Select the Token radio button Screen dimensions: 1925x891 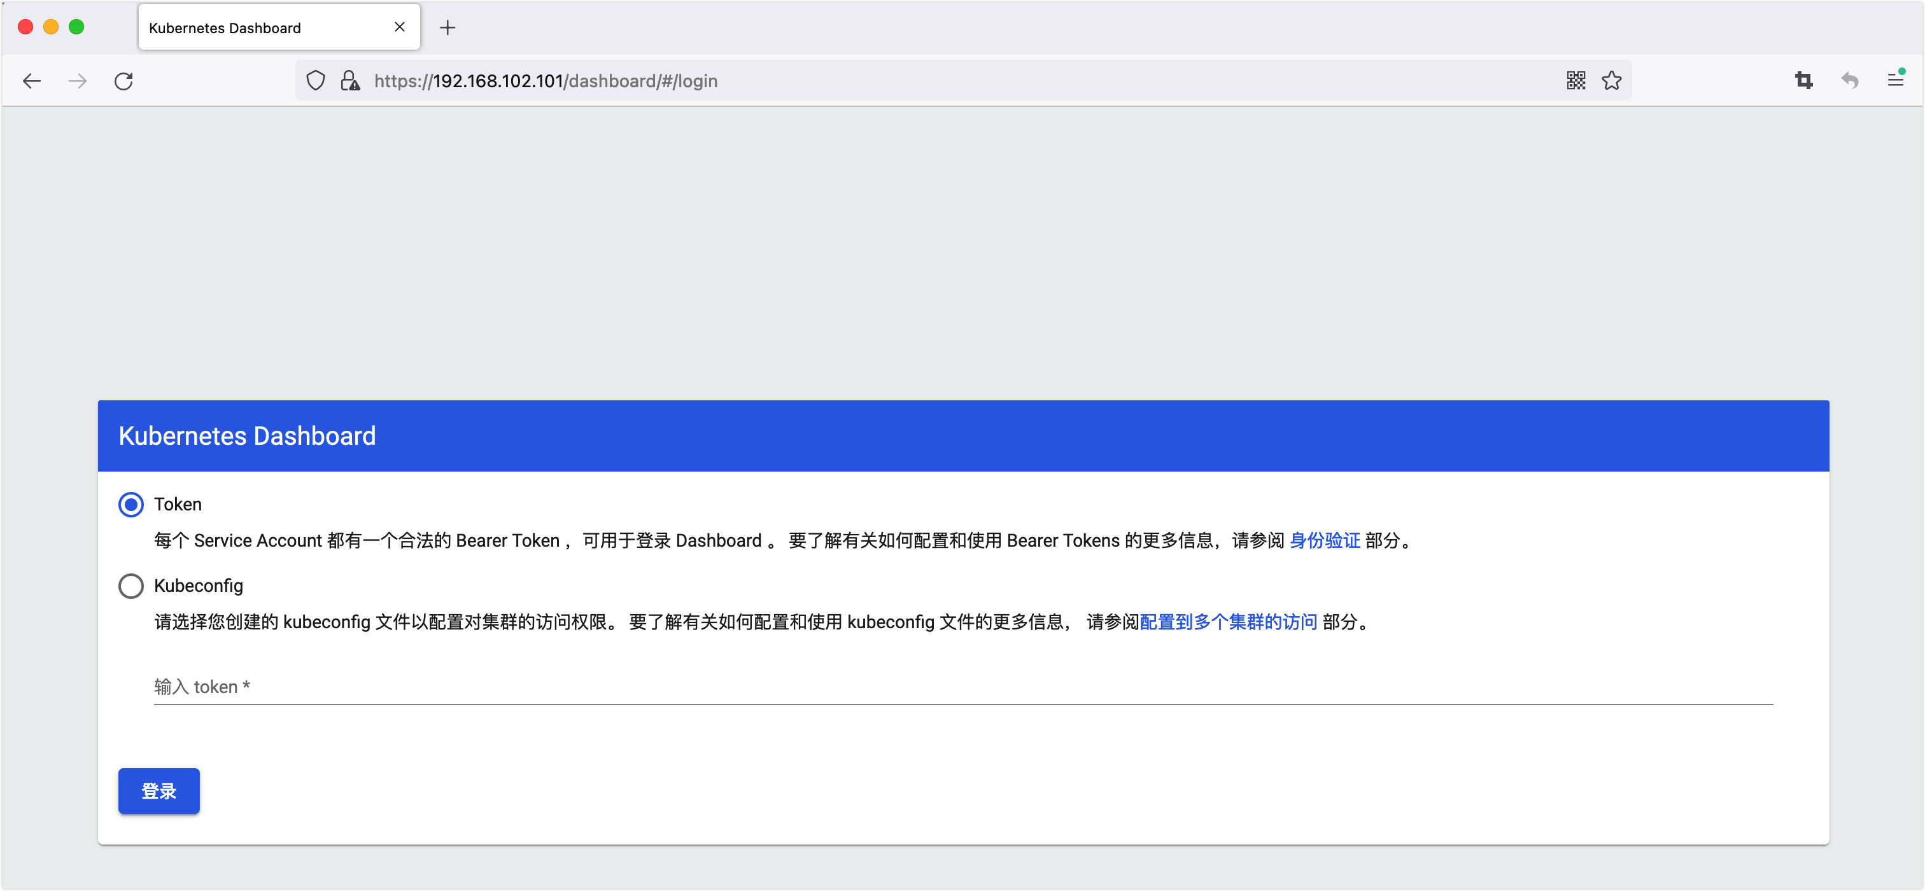130,504
